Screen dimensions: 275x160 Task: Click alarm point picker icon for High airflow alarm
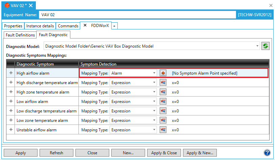click(163, 73)
